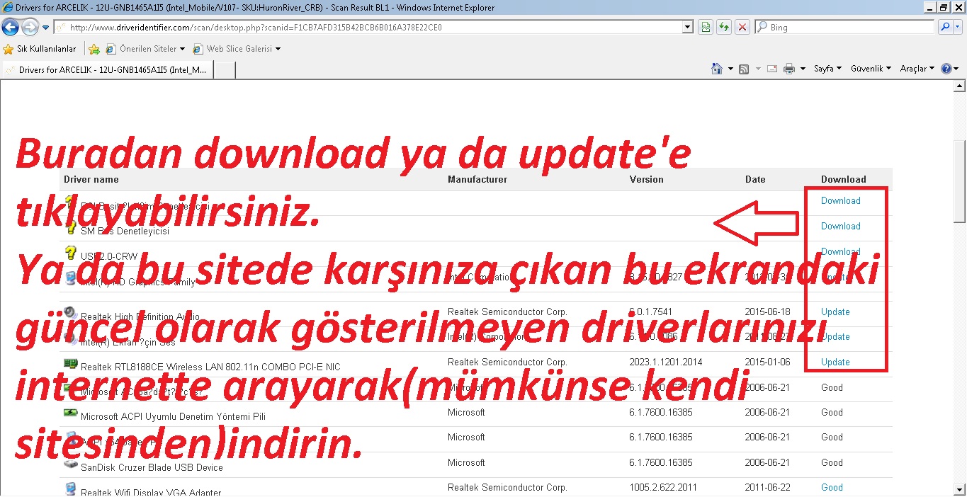Select version 2023.1.1201.2014 cell
Screen dimensions: 967x497
[x=666, y=362]
